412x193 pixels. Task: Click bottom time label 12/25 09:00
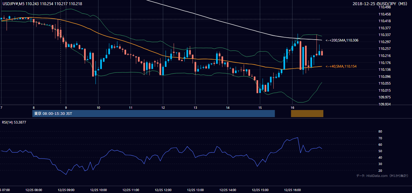tap(66, 190)
